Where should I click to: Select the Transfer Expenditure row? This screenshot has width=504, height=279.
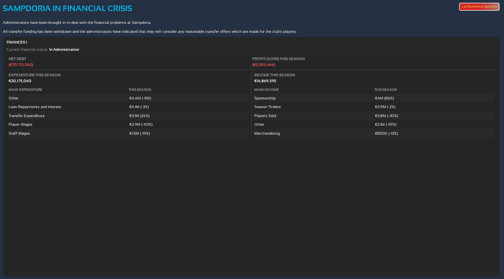tap(128, 116)
